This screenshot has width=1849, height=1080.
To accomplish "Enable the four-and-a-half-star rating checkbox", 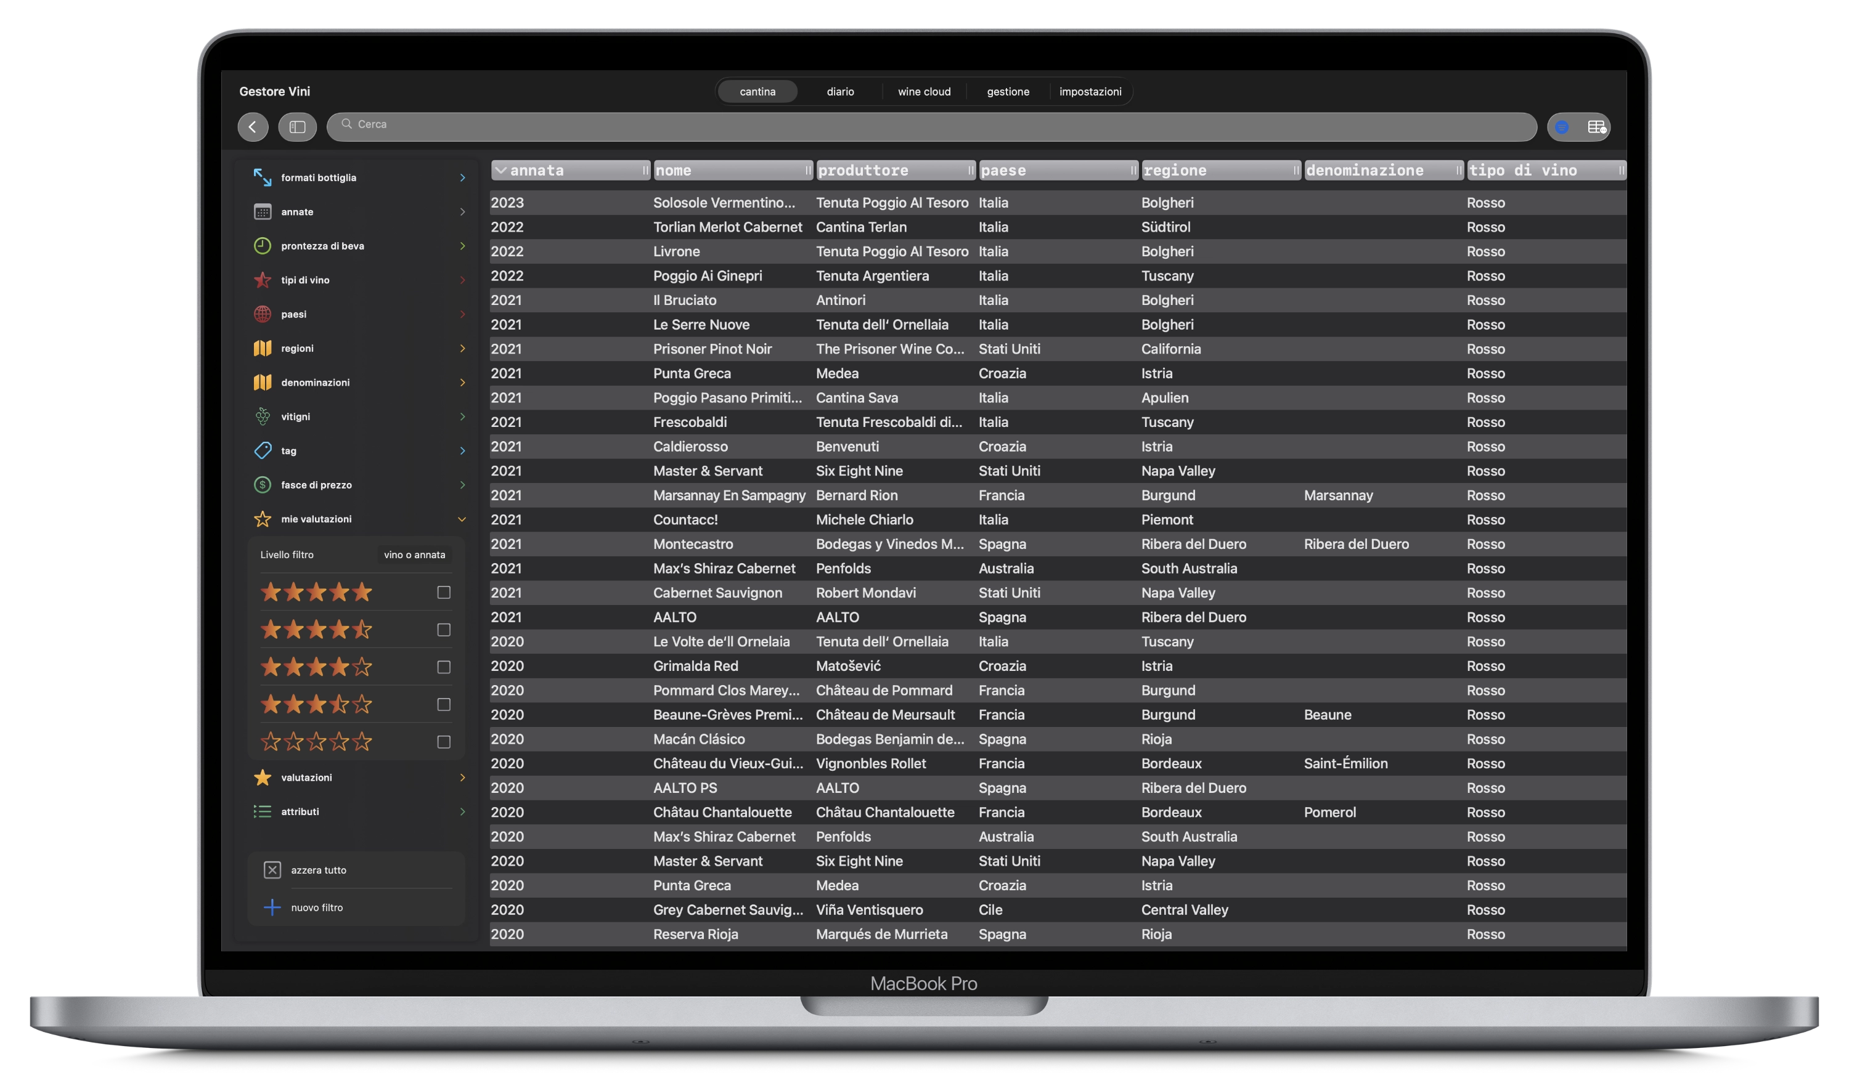I will (x=444, y=630).
